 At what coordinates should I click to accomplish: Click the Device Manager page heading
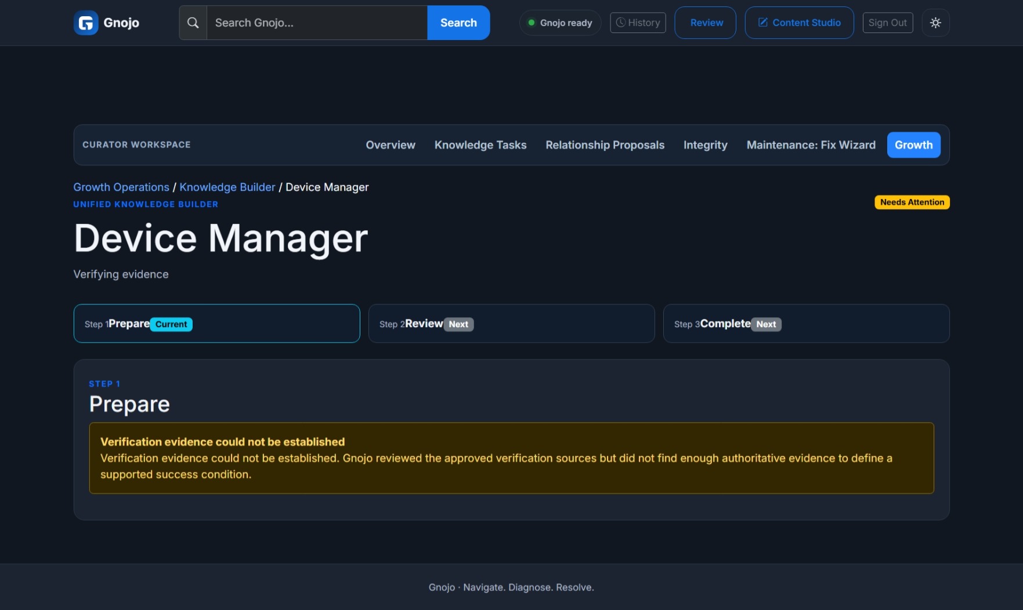(x=220, y=238)
